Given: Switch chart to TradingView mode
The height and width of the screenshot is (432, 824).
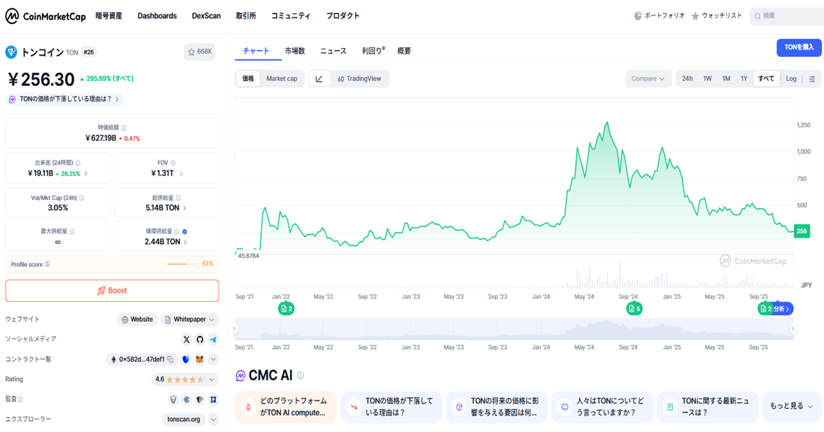Looking at the screenshot, I should [x=359, y=79].
